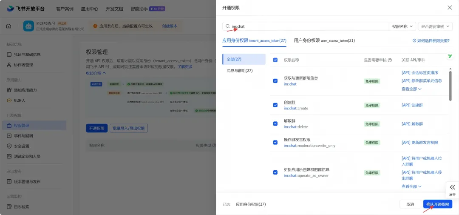
Task: Click the im:chat:operate_as_owner permission code
Action: tap(306, 176)
